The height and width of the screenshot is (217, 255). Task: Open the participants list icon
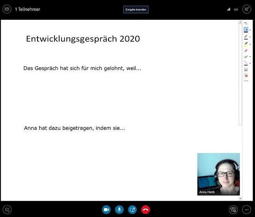point(7,9)
